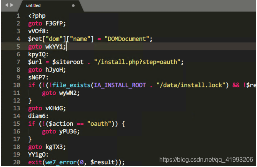Click the next tab right arrow
Image resolution: width=257 pixels, height=167 pixels.
(x=12, y=5)
